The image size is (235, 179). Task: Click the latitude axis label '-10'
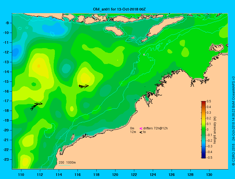pos(6,33)
